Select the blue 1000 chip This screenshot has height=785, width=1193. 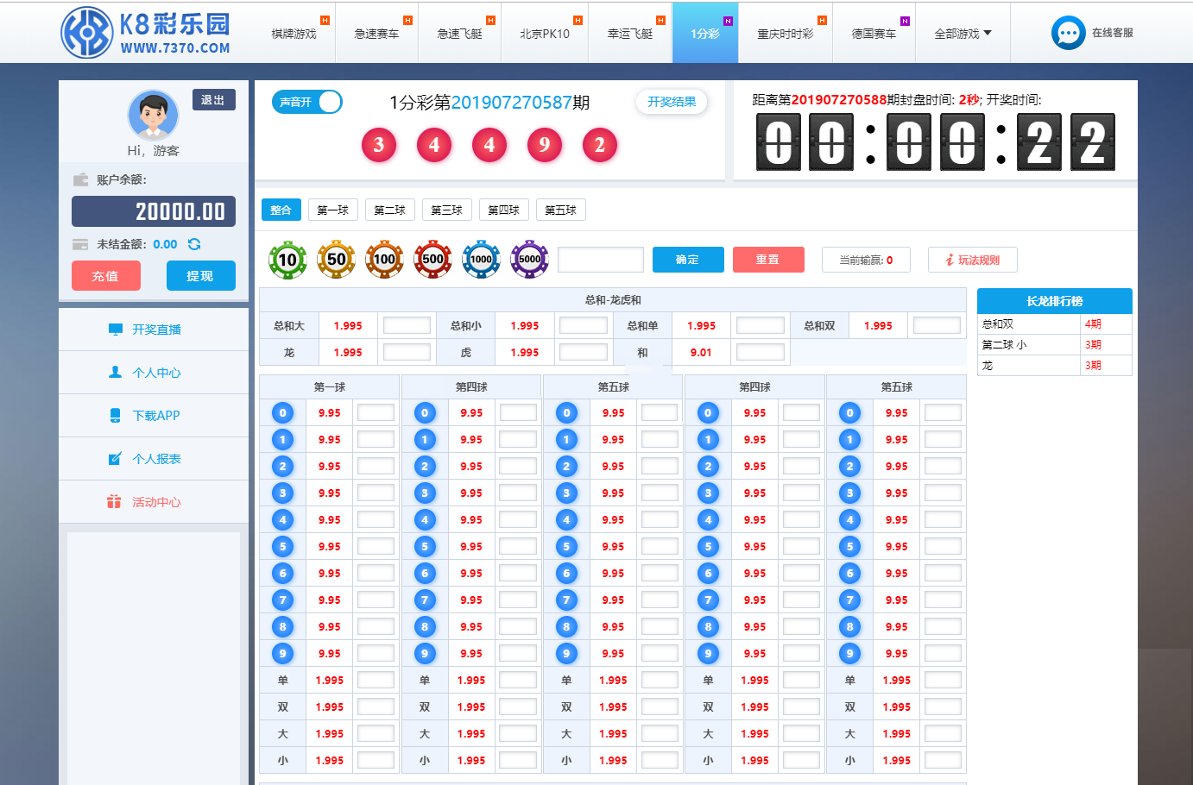[482, 260]
